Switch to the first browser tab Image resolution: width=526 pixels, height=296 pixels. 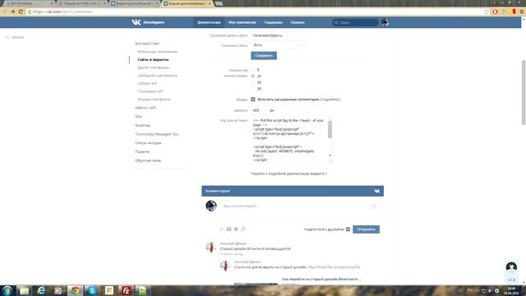pos(29,3)
